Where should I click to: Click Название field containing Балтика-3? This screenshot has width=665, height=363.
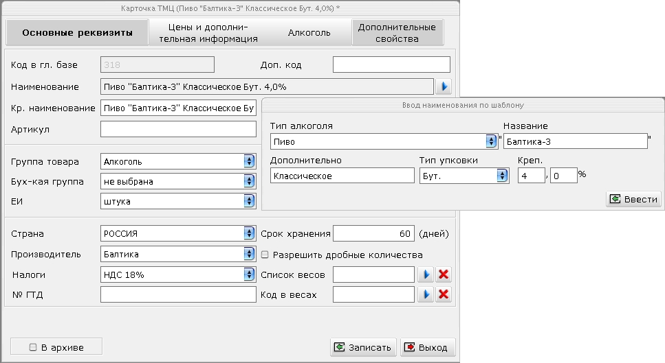[576, 141]
